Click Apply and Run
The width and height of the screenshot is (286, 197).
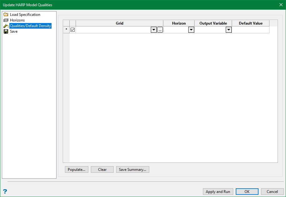coord(218,191)
